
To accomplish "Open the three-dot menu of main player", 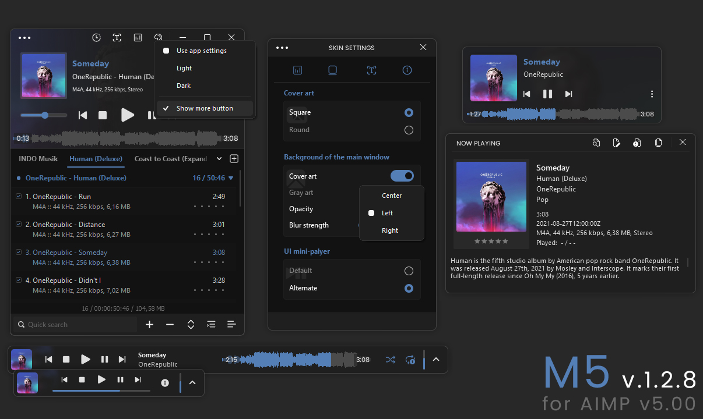I will pyautogui.click(x=24, y=38).
